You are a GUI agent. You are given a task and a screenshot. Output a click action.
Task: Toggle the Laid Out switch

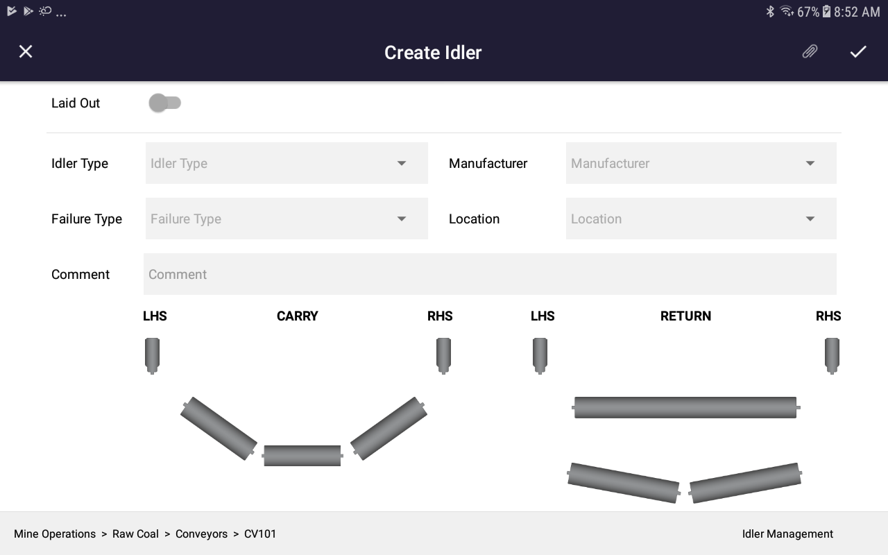tap(165, 103)
